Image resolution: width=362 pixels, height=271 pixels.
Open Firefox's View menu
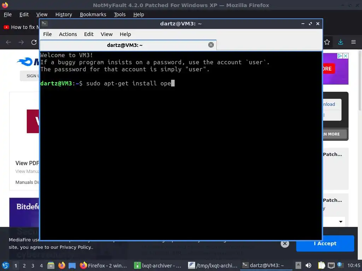coord(42,14)
